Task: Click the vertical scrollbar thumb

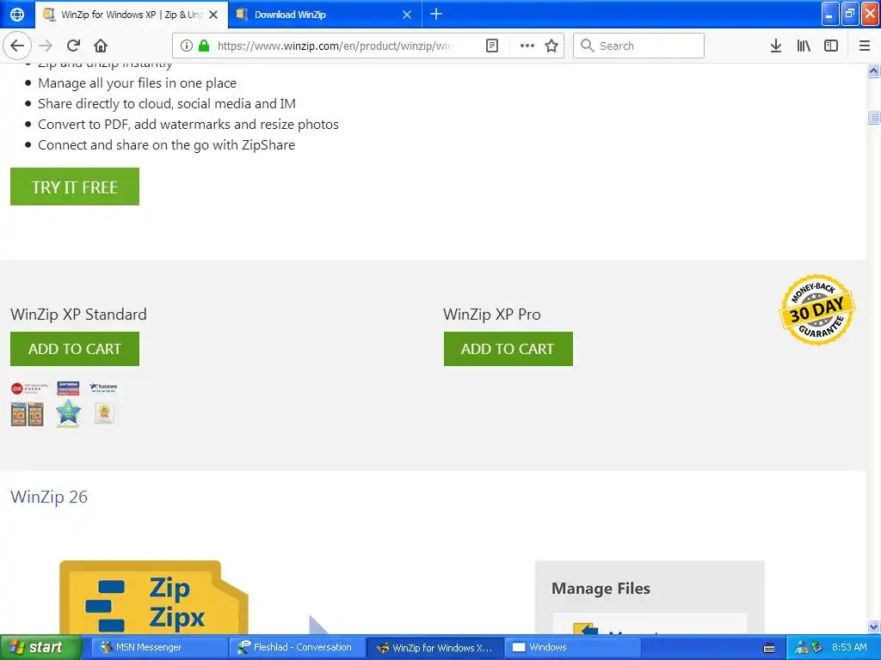Action: (x=873, y=117)
